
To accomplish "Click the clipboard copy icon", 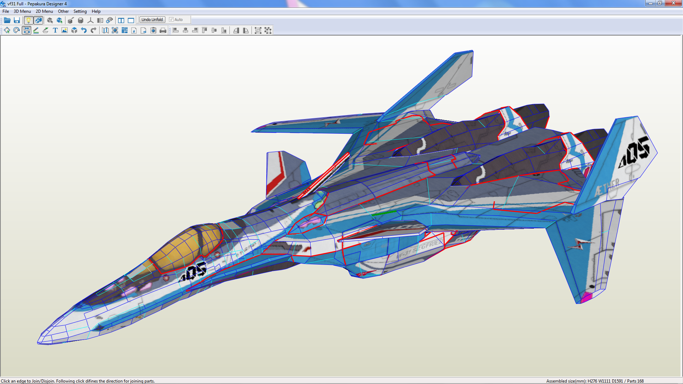I will click(153, 30).
